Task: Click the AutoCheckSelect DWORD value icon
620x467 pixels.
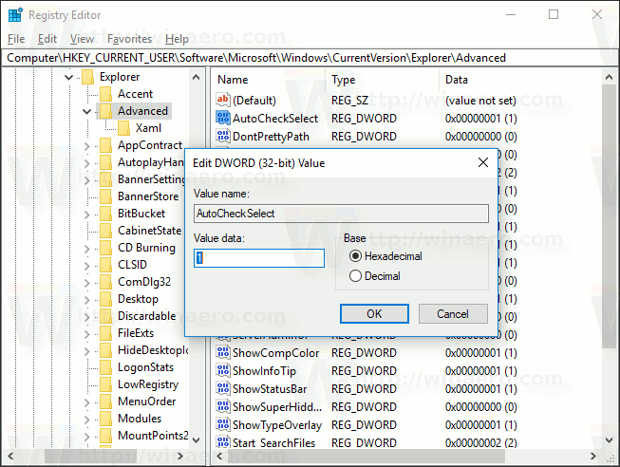Action: point(223,119)
